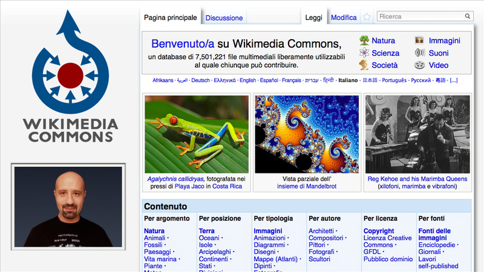The image size is (484, 272).
Task: Click the Video film reel icon
Action: (419, 65)
